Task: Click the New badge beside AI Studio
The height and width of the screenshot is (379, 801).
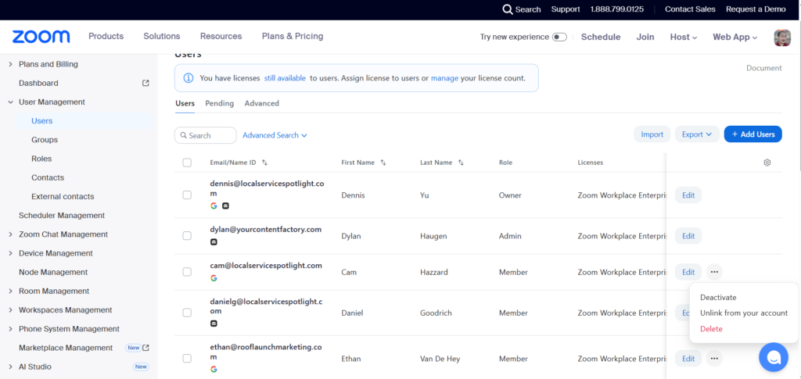Action: [141, 366]
